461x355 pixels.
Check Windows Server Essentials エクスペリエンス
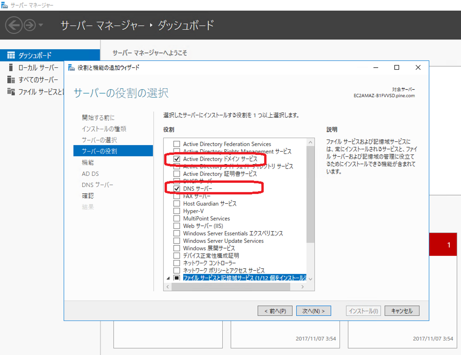pos(177,233)
